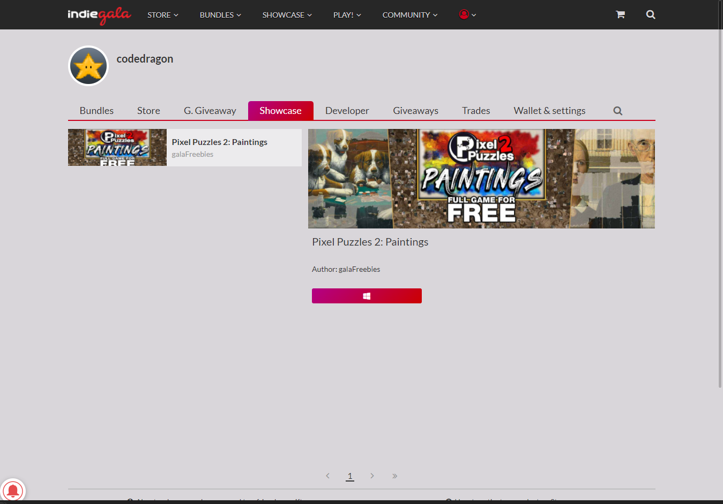
Task: Select the Showcase tab
Action: 280,111
